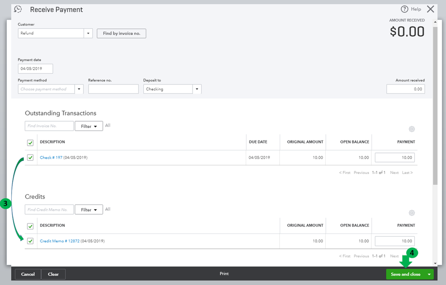The width and height of the screenshot is (446, 285).
Task: Open the Check # 197 link
Action: coord(51,157)
